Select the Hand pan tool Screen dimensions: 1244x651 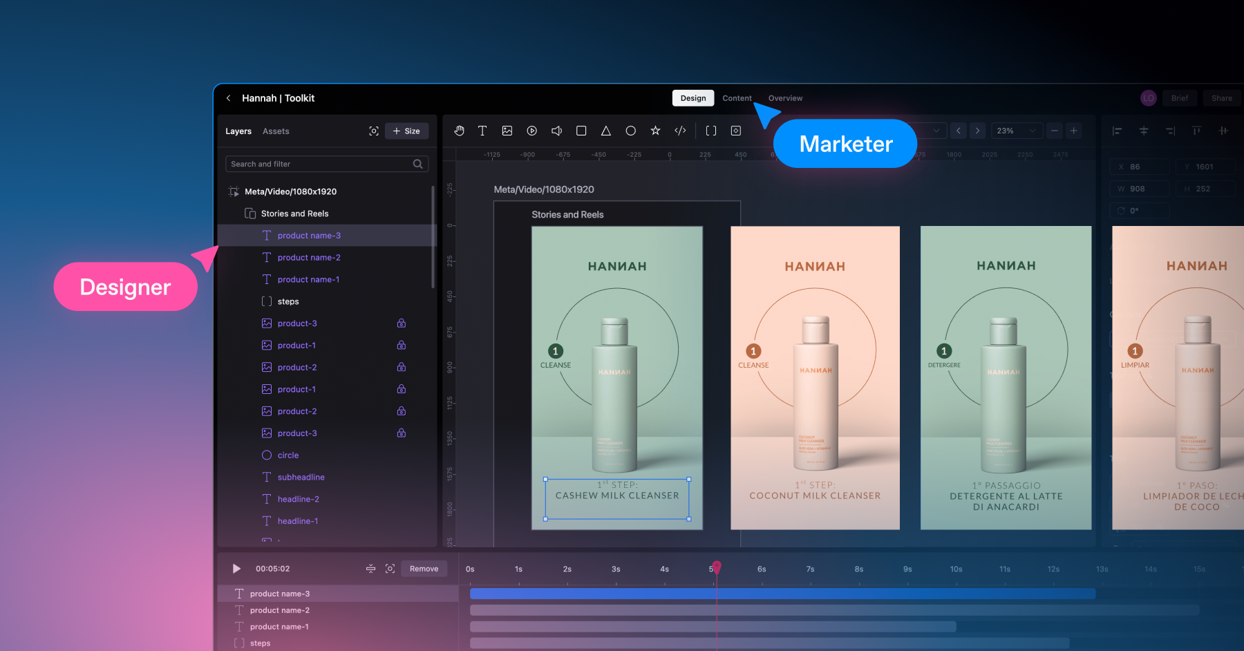click(460, 131)
